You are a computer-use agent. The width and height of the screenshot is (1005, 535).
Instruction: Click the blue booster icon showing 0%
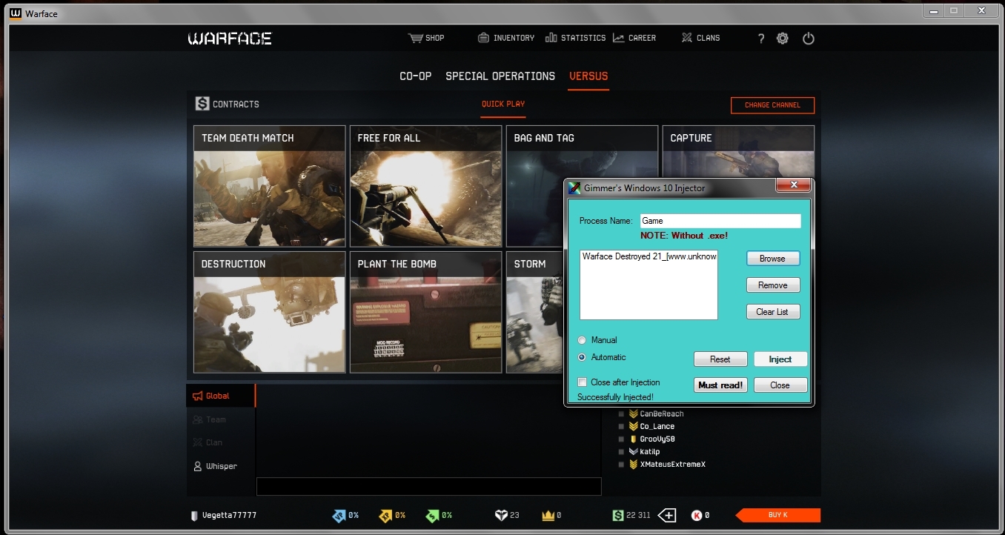coord(338,515)
